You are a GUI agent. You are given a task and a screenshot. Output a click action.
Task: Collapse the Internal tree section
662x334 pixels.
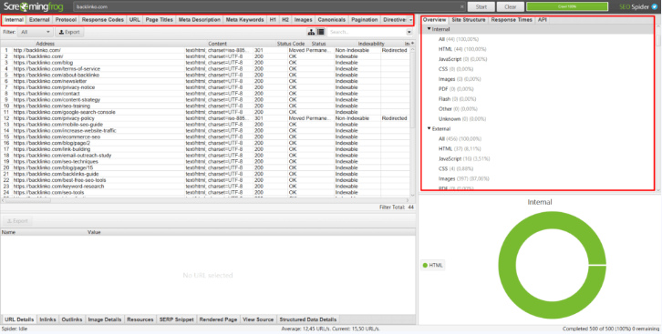tap(429, 29)
